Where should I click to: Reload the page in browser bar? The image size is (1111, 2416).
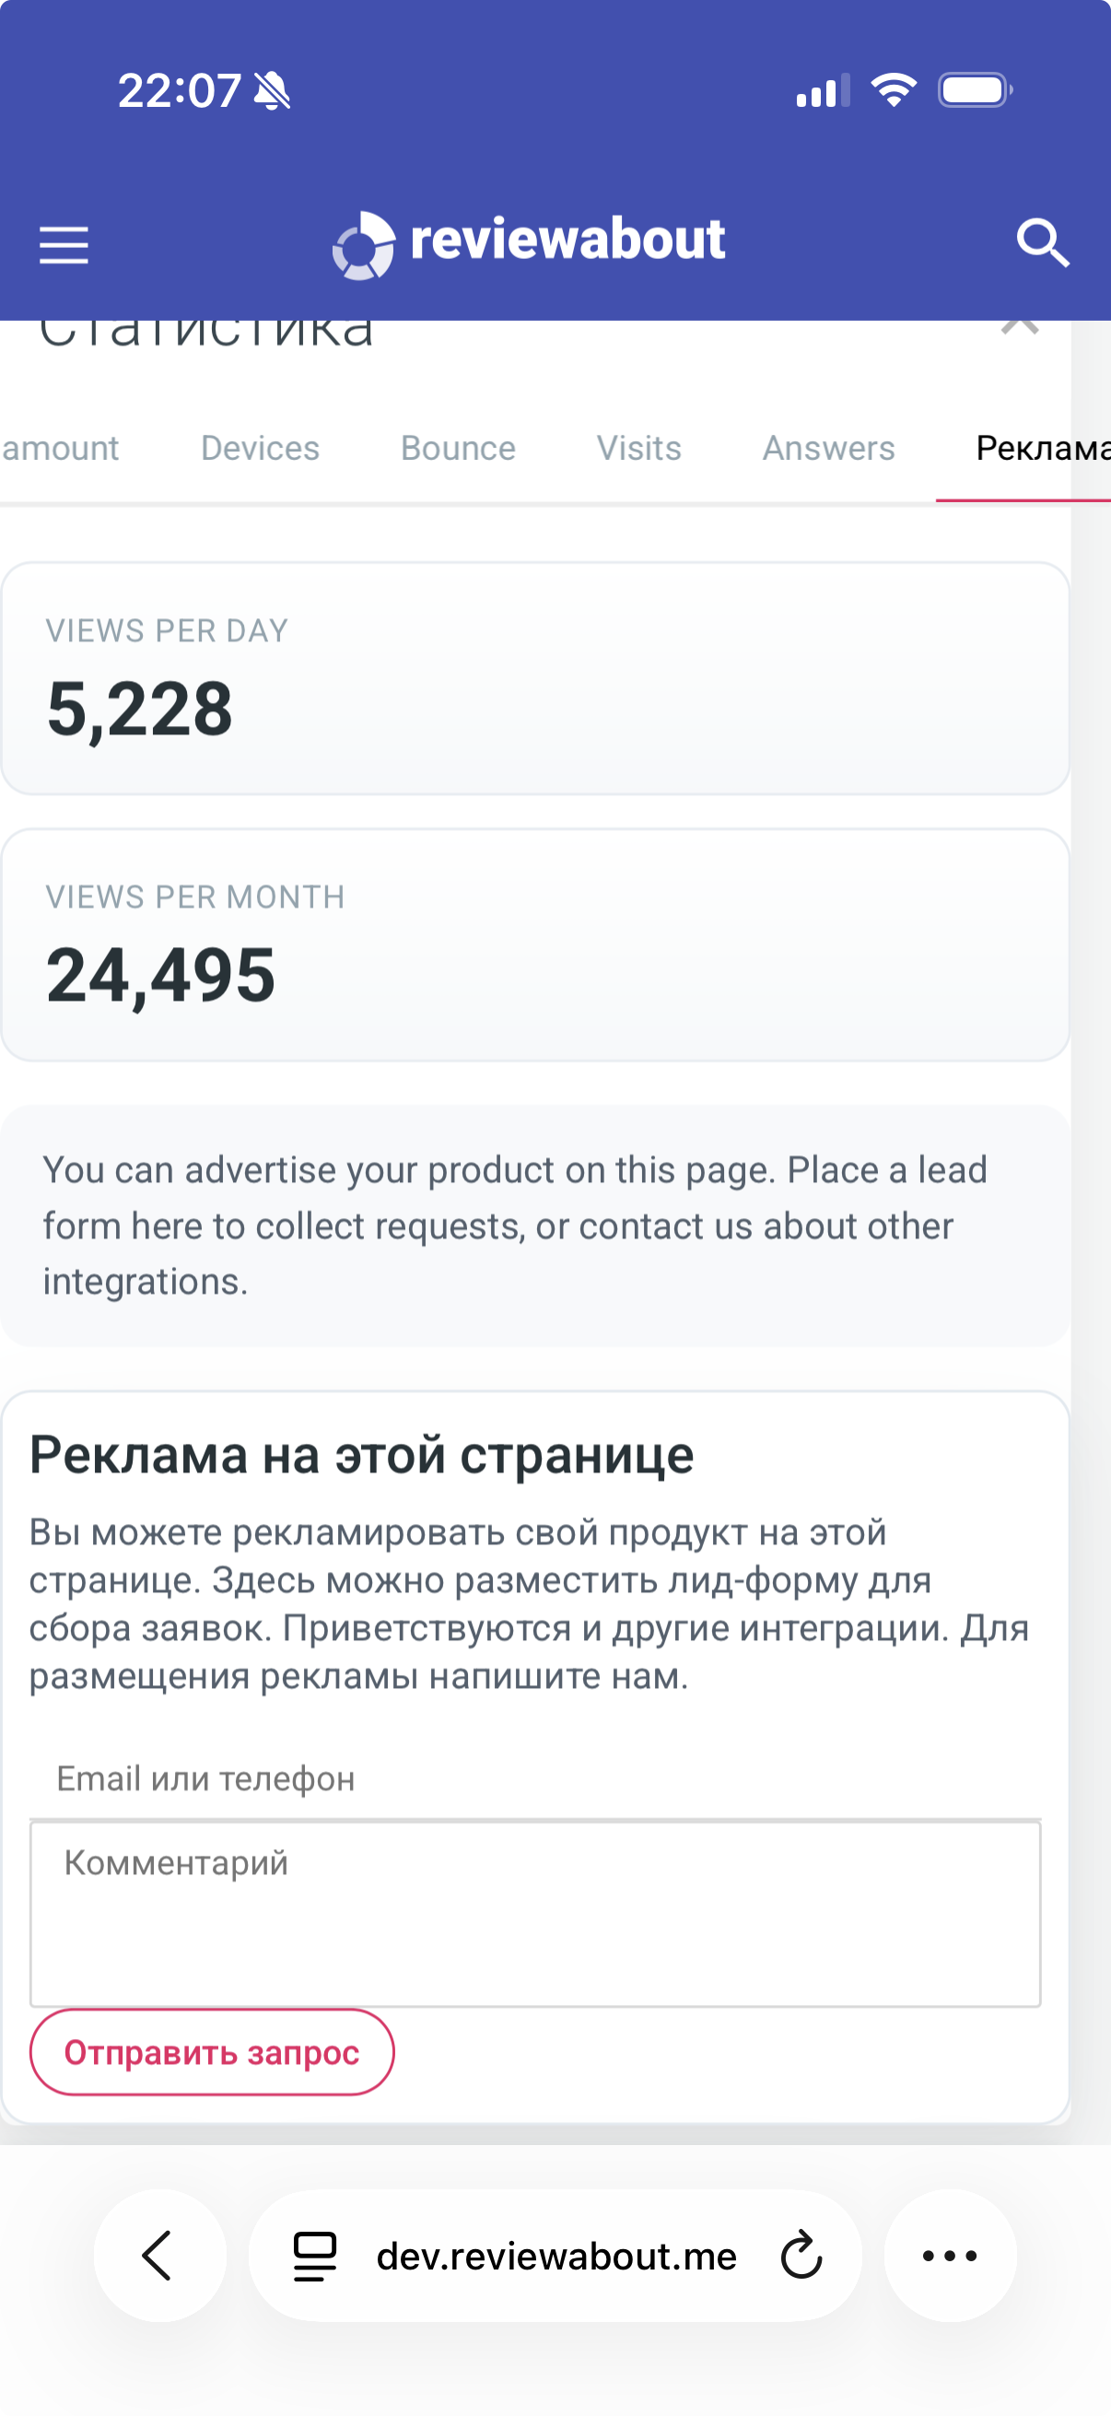click(801, 2256)
